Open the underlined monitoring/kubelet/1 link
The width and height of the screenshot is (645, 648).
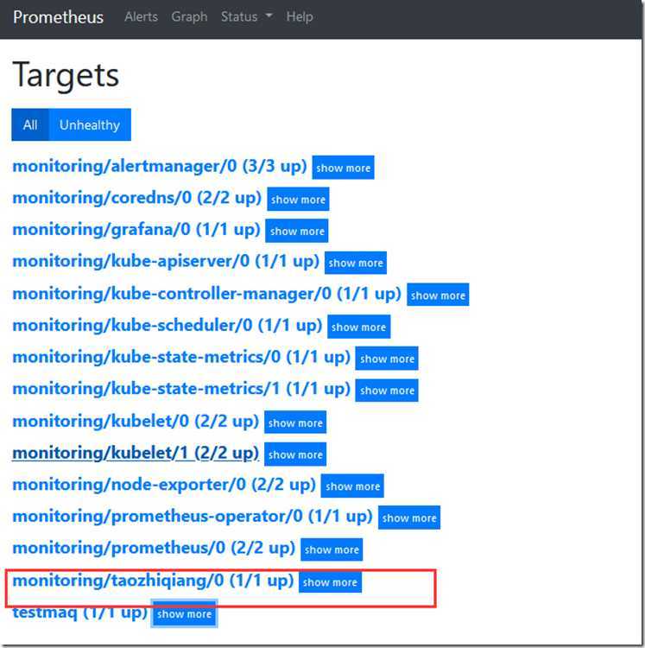[x=136, y=453]
